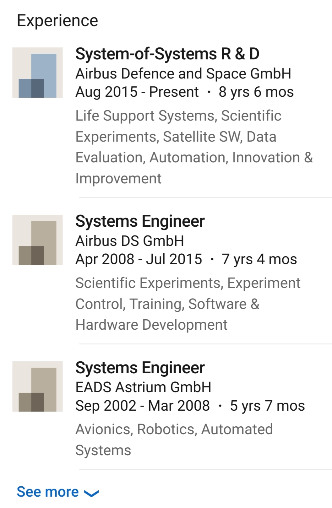
Task: Open the Systems Engineer role at EADS Astrium
Action: 140,368
